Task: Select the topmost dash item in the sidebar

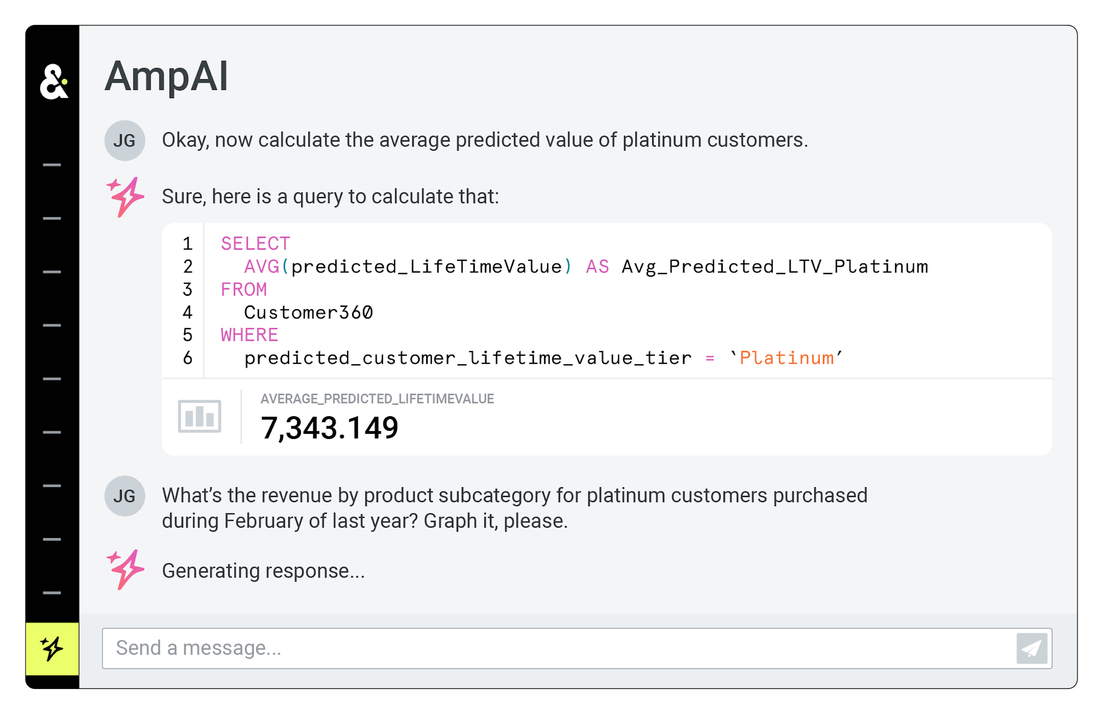Action: tap(52, 165)
